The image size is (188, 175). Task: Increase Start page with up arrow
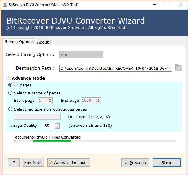(50, 99)
